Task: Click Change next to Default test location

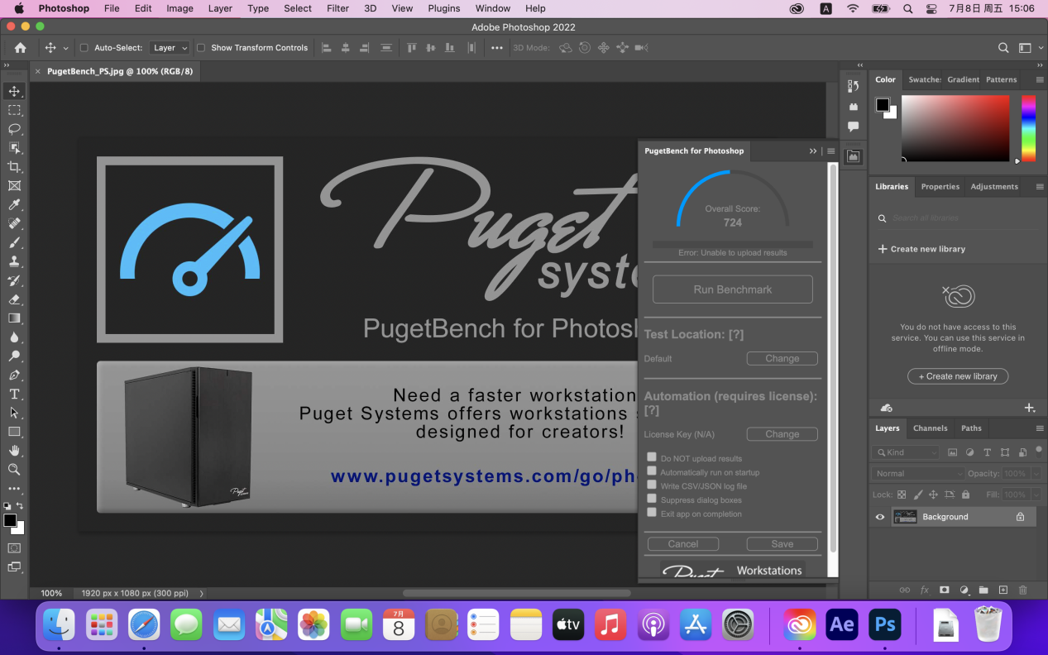Action: coord(782,359)
